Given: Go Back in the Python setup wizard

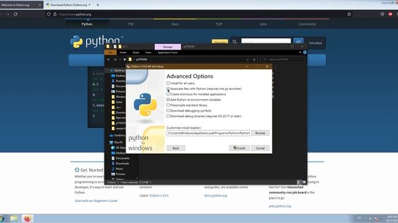Looking at the screenshot, I should (x=176, y=148).
